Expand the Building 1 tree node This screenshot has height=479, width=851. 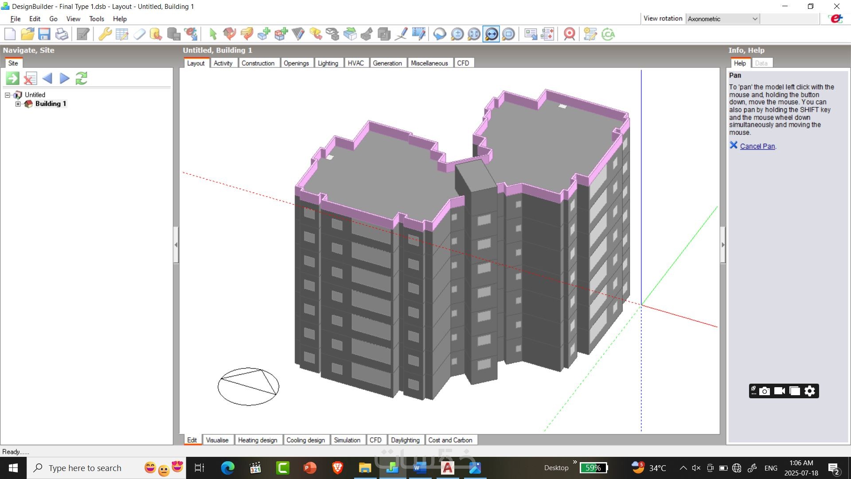(x=18, y=104)
